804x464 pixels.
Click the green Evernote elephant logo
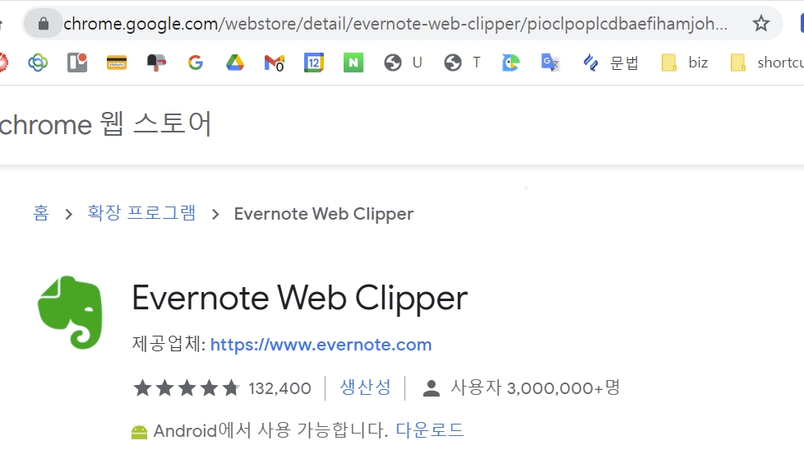coord(70,312)
